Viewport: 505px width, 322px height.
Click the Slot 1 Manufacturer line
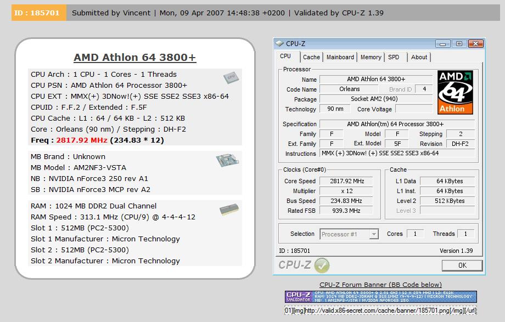point(105,239)
